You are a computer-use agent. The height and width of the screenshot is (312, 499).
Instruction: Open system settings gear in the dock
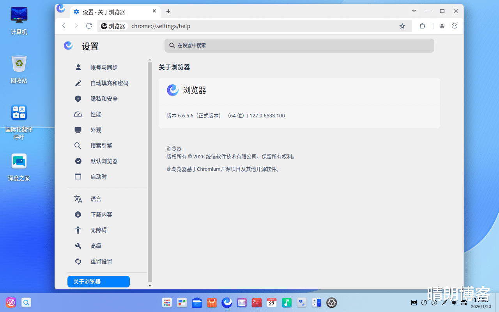[331, 303]
